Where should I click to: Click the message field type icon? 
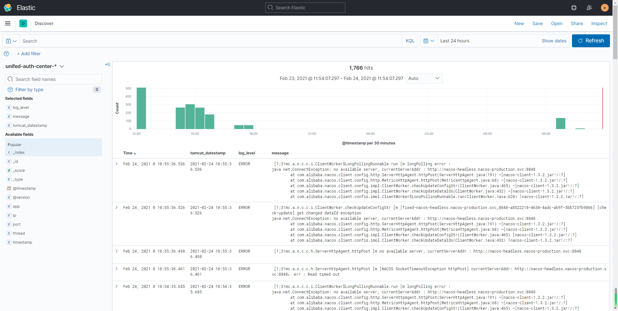click(x=9, y=117)
